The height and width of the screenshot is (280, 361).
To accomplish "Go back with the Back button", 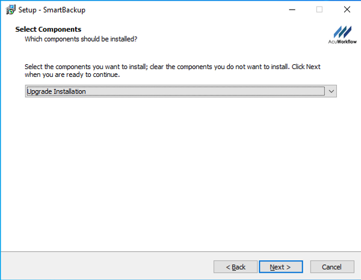I will (235, 267).
